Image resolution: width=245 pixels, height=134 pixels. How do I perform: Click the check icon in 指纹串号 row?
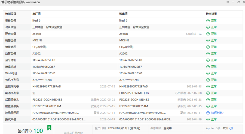pos(208,119)
